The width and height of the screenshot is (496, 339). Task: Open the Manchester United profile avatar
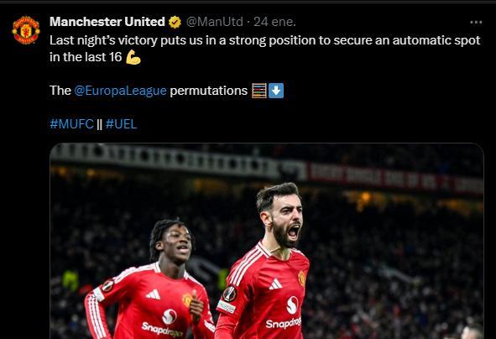click(x=26, y=30)
